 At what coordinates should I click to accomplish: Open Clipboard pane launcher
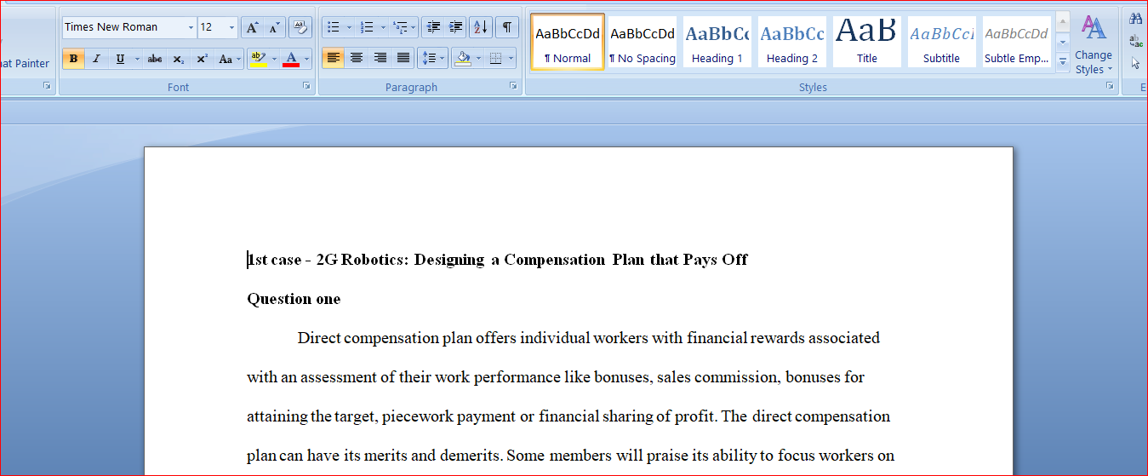tap(47, 87)
